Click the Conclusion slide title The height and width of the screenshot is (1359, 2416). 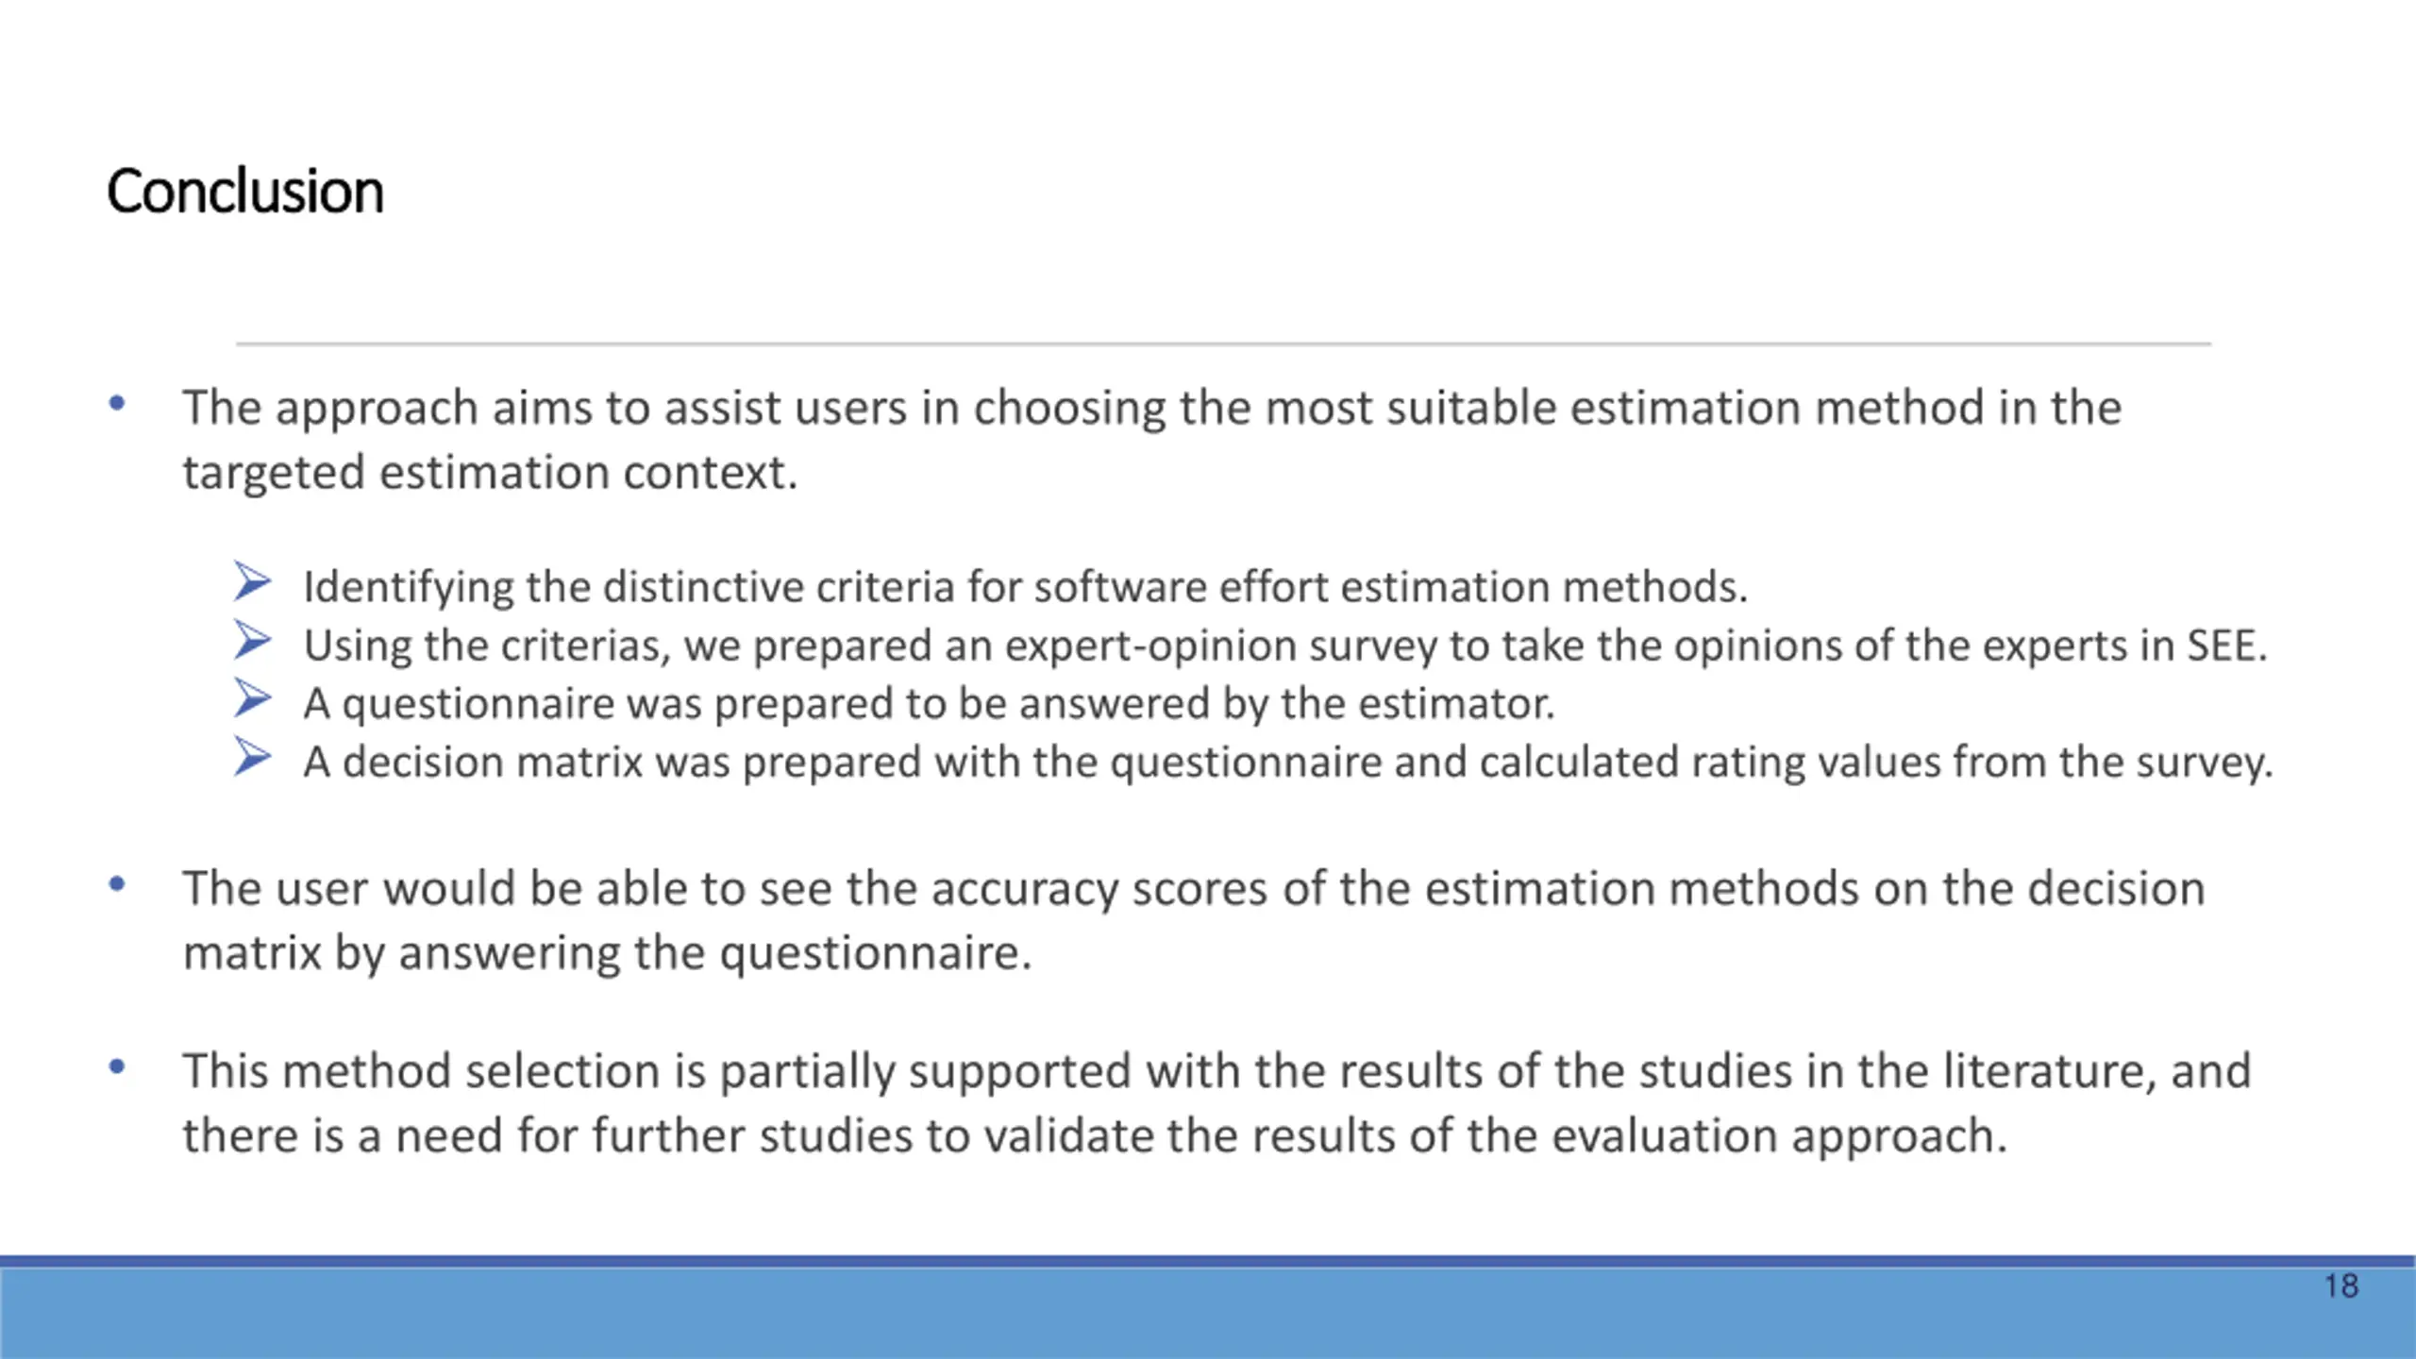pyautogui.click(x=245, y=192)
